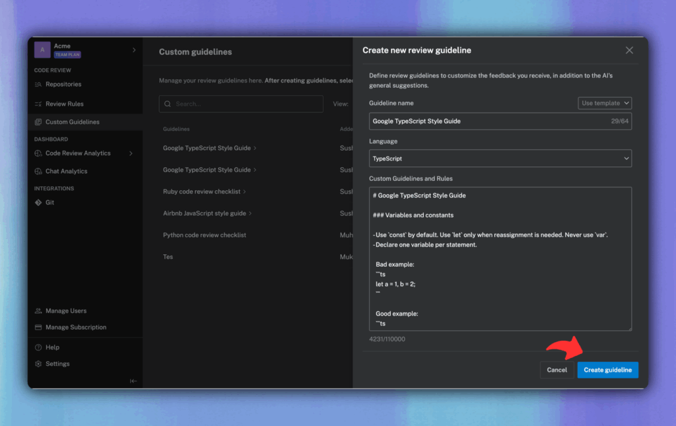The height and width of the screenshot is (426, 676).
Task: Click the Settings gear icon
Action: click(38, 364)
